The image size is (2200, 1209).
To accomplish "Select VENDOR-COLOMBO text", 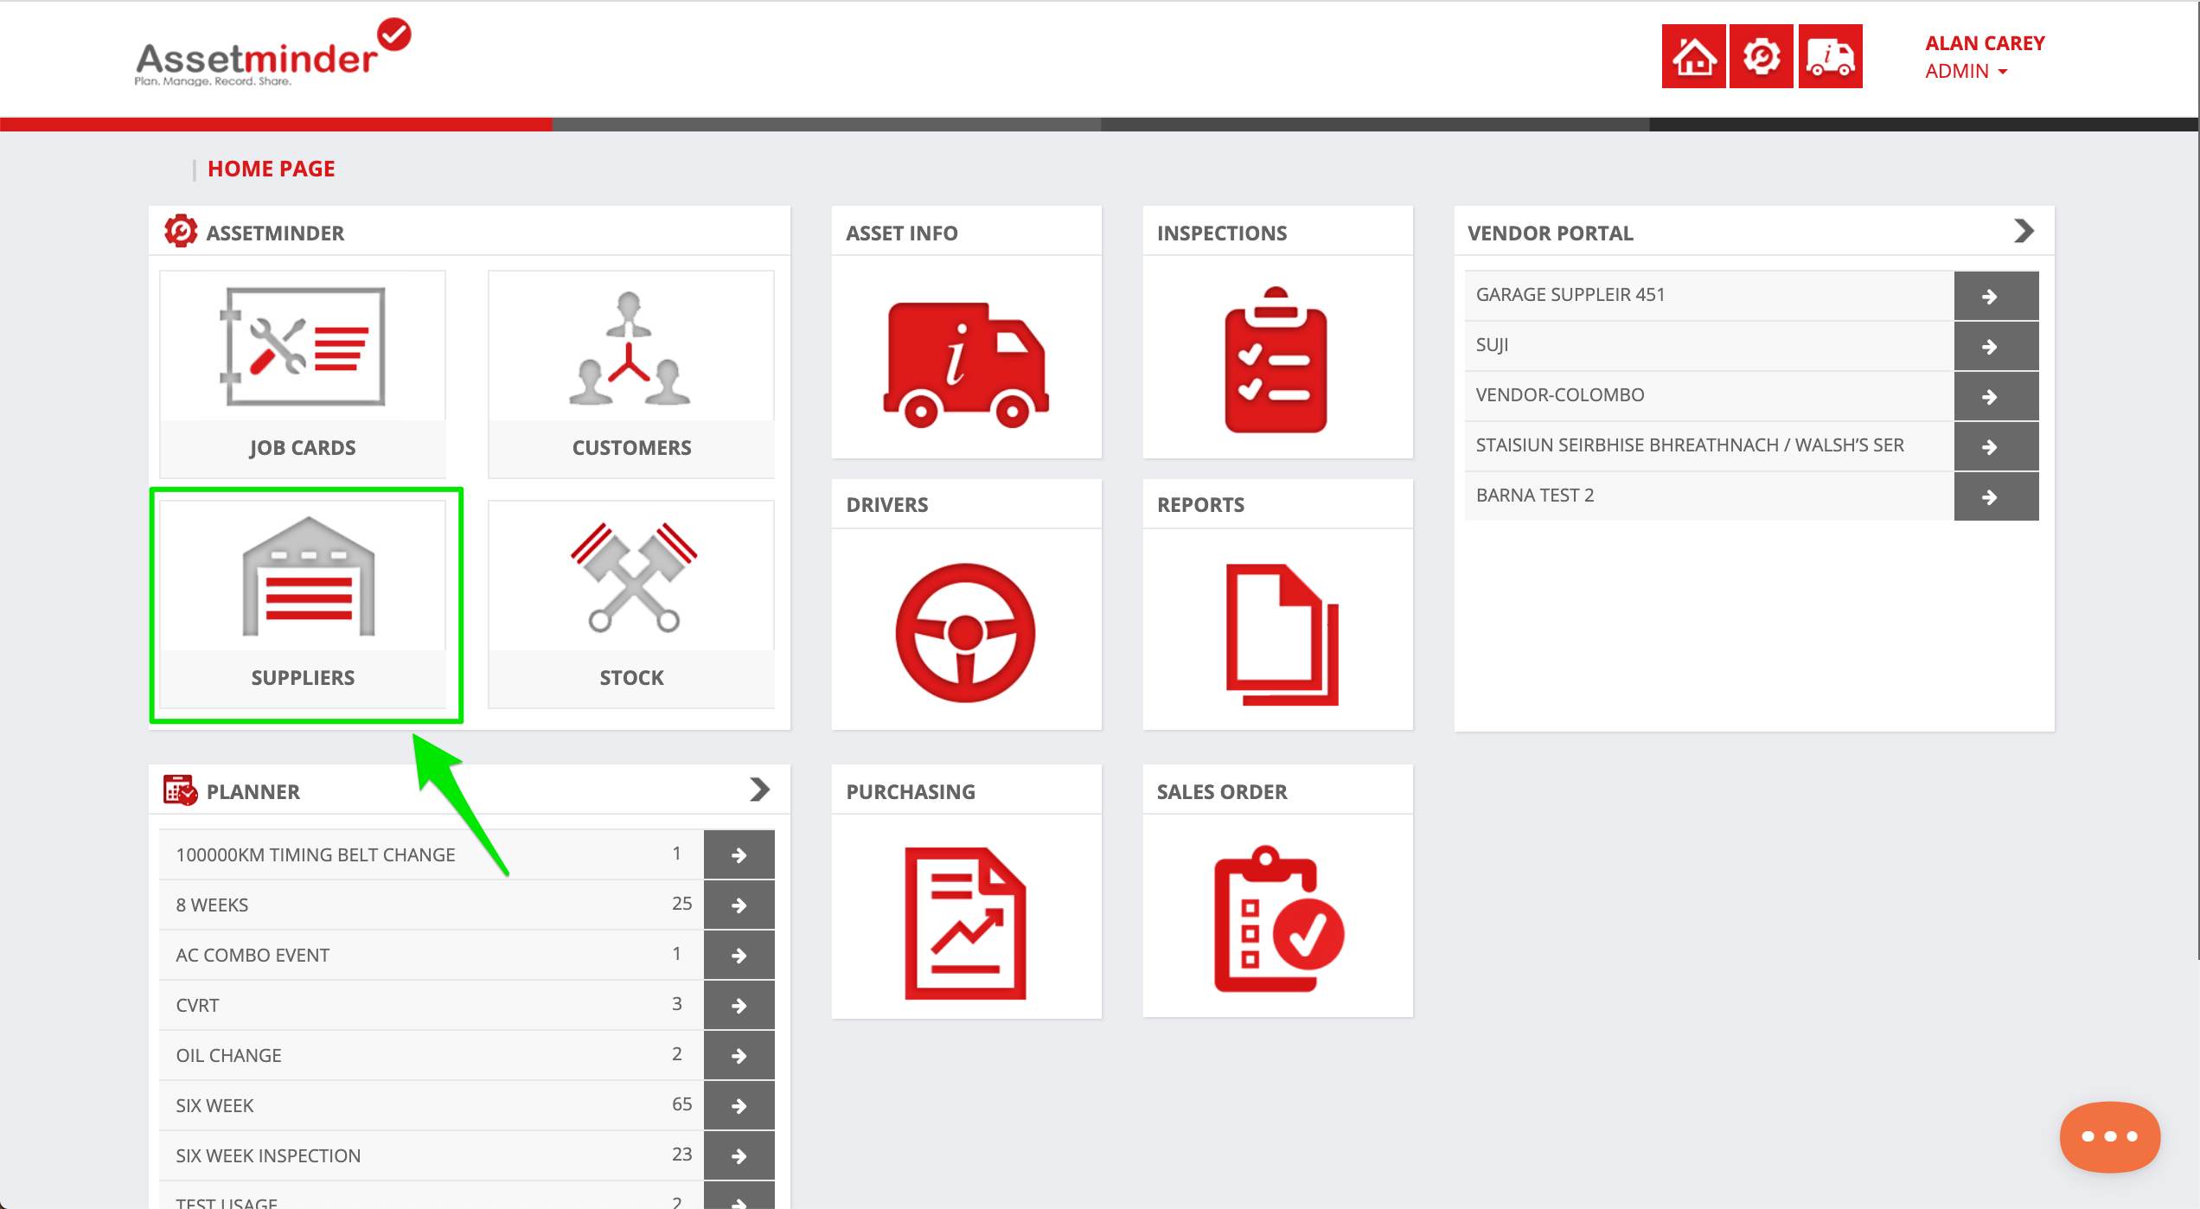I will click(x=1559, y=395).
